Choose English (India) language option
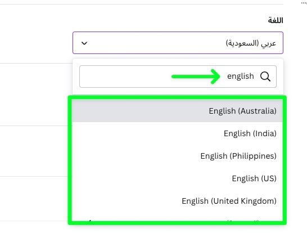The width and height of the screenshot is (307, 233). click(250, 133)
